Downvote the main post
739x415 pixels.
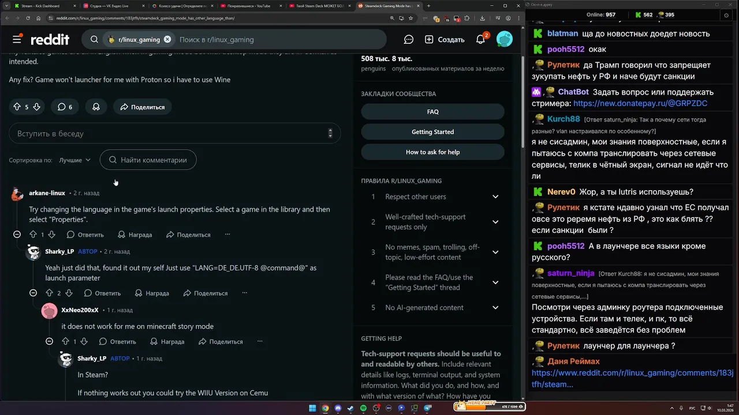point(36,107)
